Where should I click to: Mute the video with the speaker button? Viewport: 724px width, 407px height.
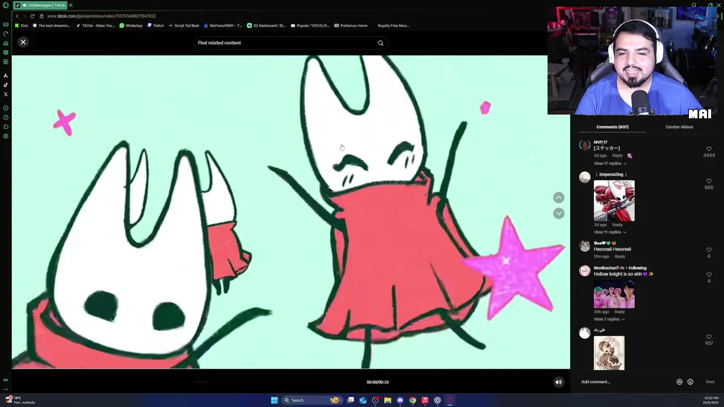558,382
